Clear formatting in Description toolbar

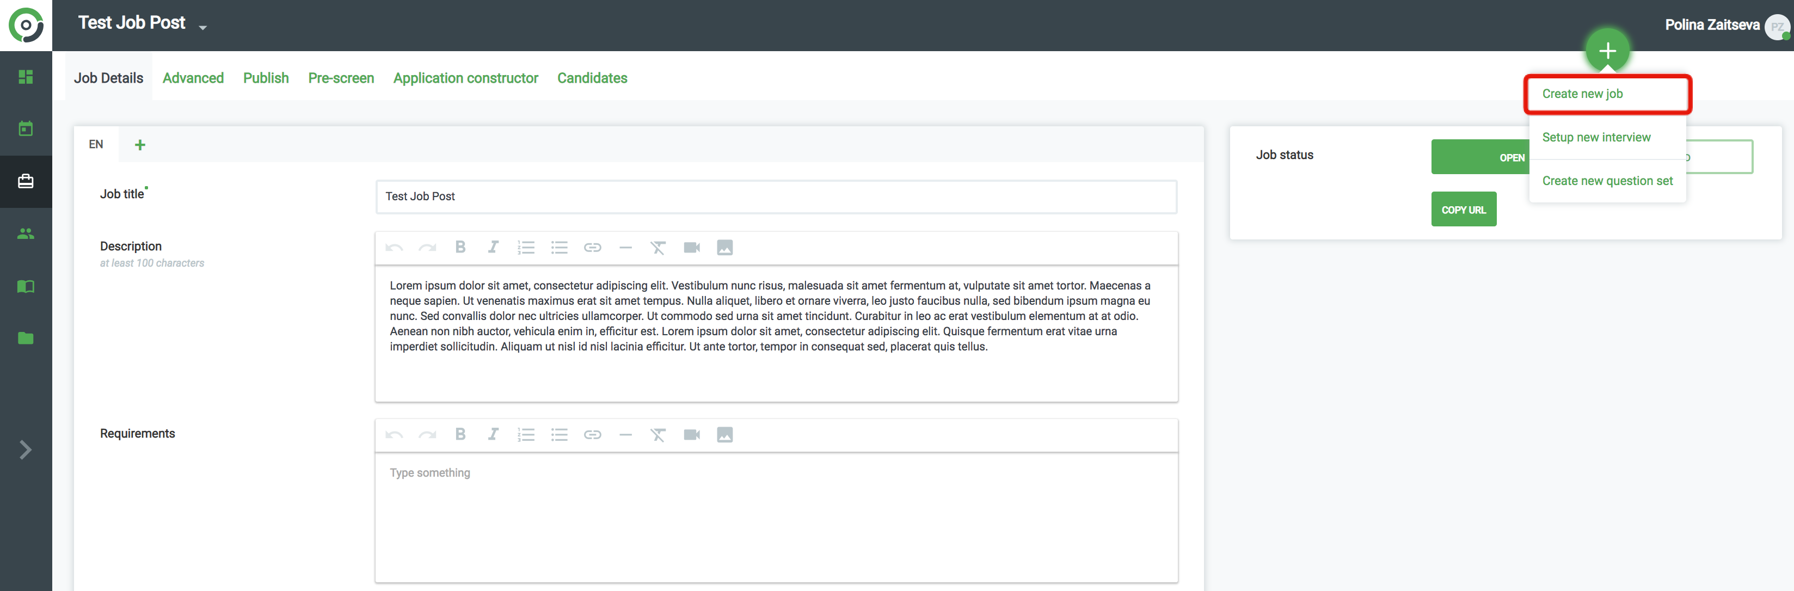click(x=658, y=247)
